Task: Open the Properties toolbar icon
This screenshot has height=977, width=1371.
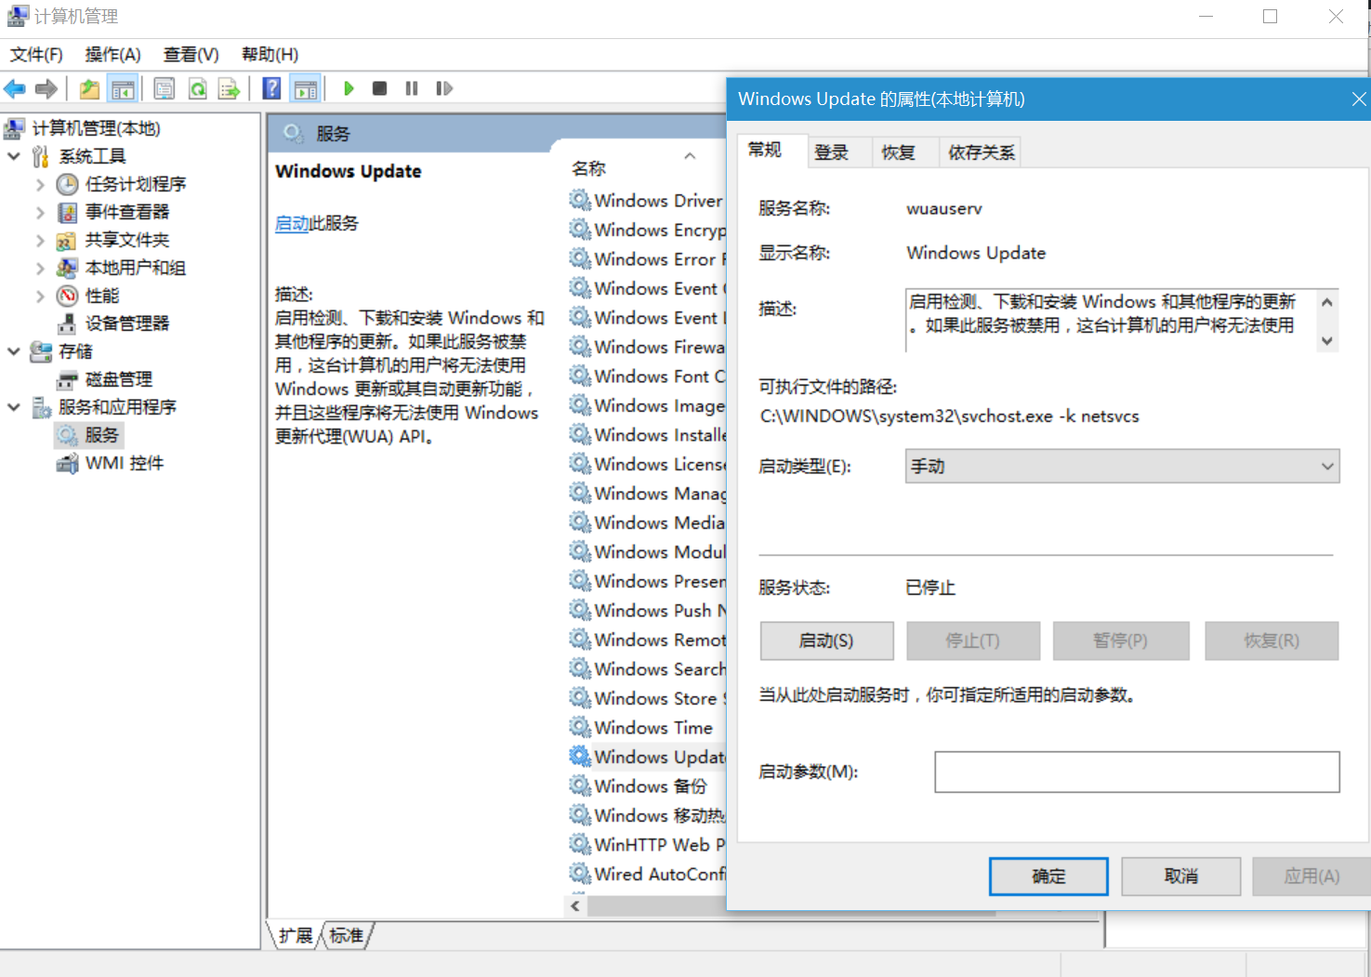Action: coord(165,89)
